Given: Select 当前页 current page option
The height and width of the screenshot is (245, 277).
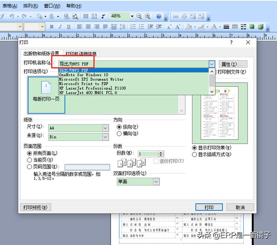Looking at the screenshot, I should 40,160.
